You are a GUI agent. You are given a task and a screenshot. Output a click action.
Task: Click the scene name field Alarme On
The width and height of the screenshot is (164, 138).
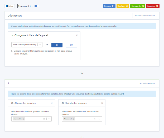pyautogui.click(x=25, y=6)
